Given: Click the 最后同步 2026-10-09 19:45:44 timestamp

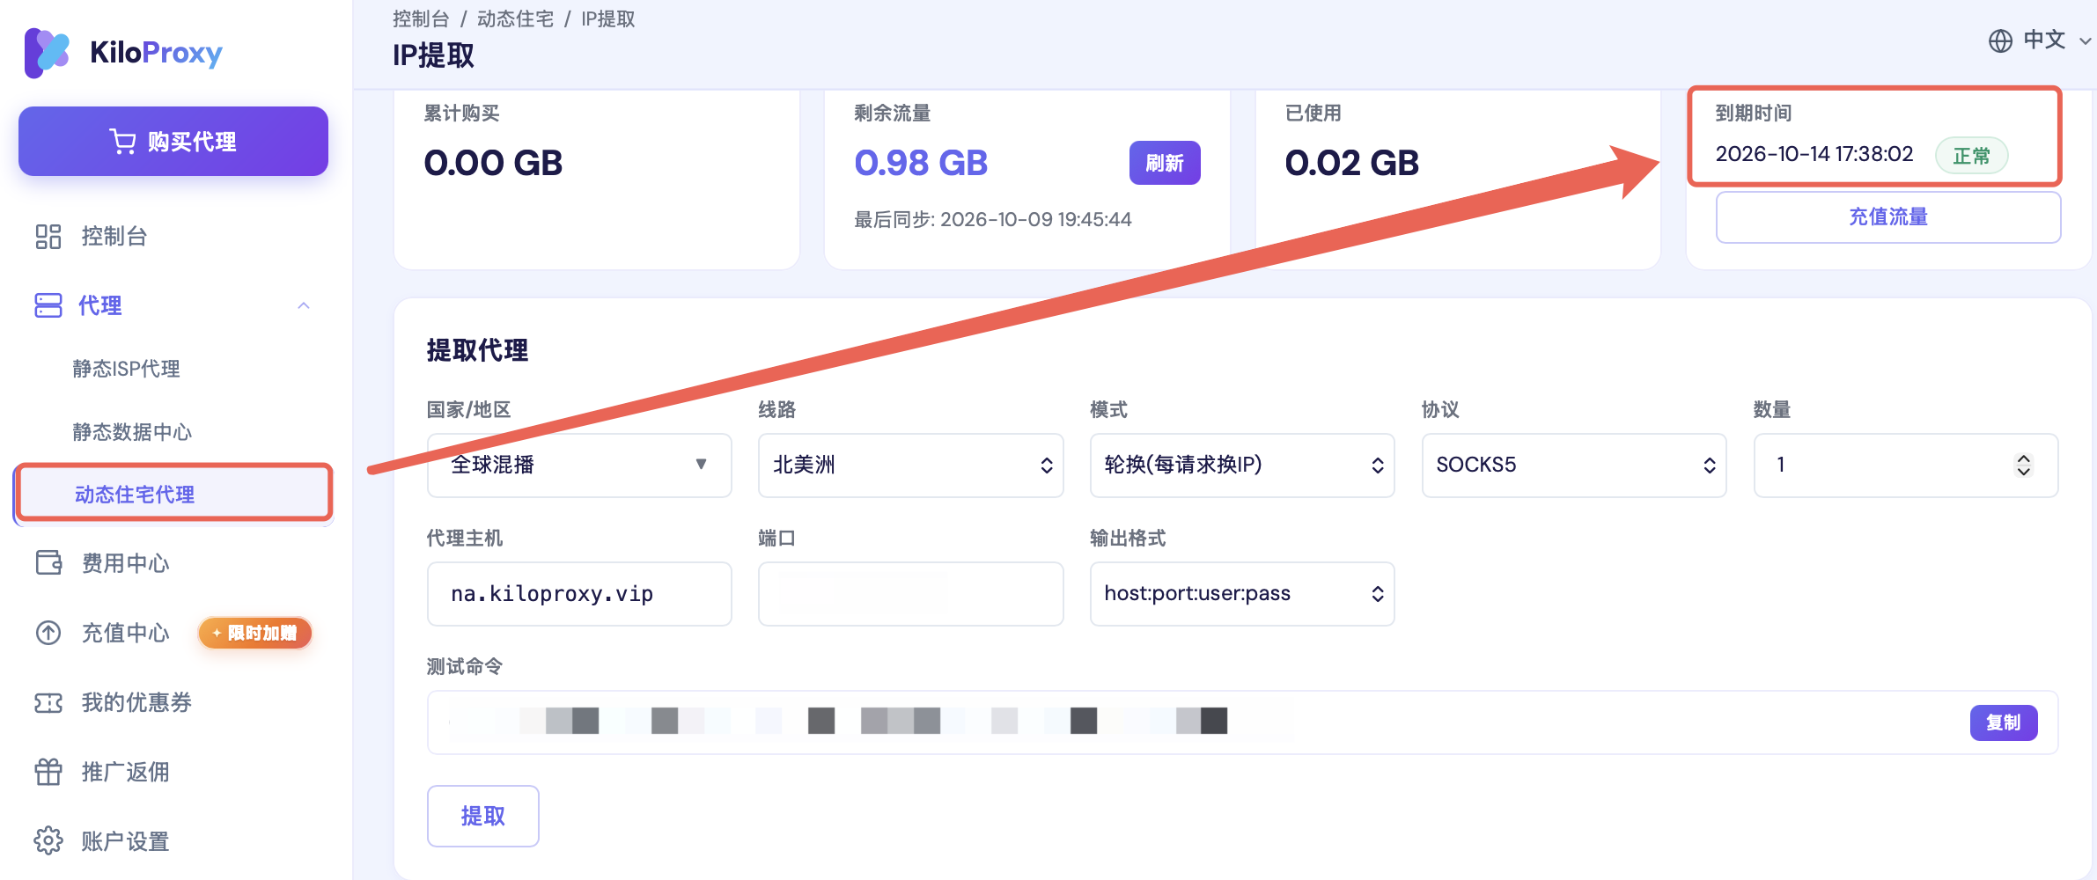Looking at the screenshot, I should 993,219.
